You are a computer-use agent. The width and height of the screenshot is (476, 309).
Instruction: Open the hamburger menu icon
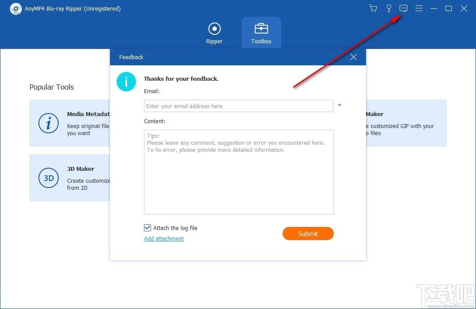pyautogui.click(x=419, y=8)
